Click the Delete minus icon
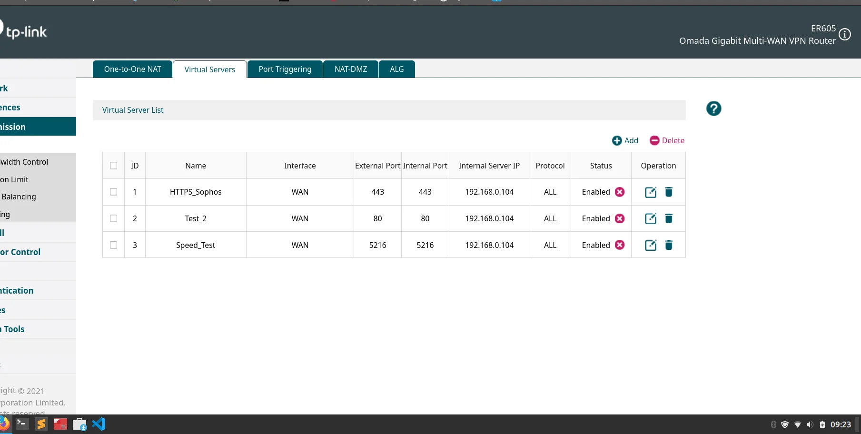 click(x=654, y=140)
